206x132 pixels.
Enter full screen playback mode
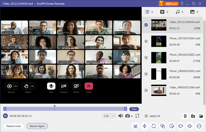pos(137,116)
